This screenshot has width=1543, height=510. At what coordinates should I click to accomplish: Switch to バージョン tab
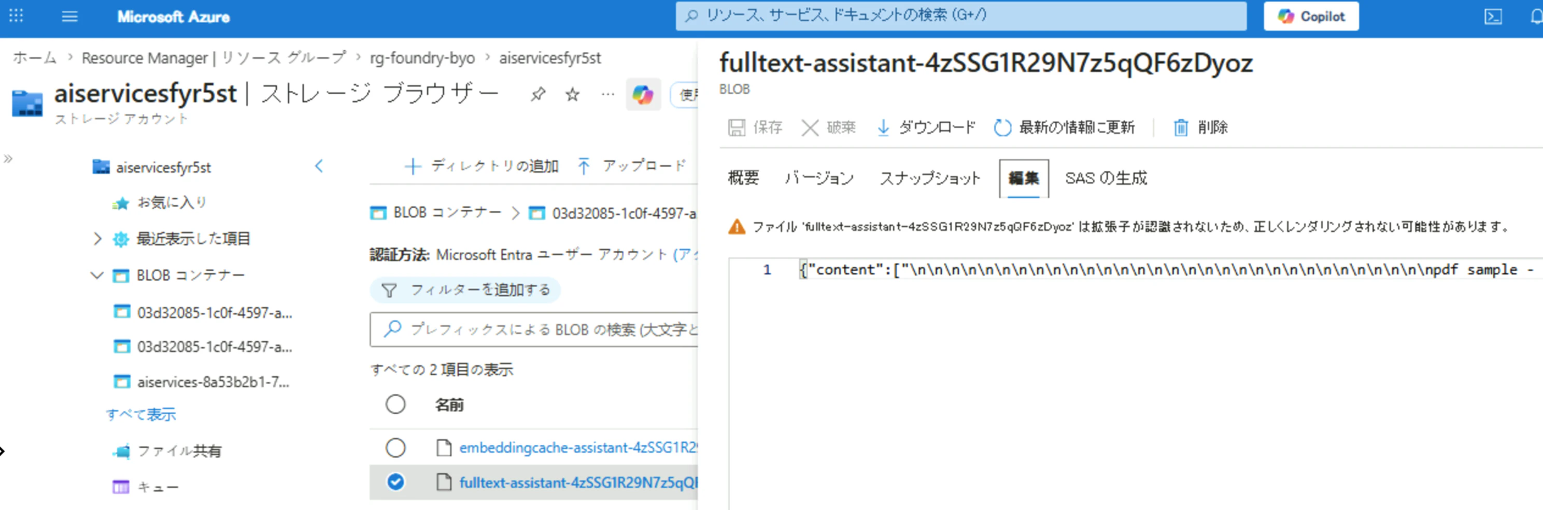pos(819,178)
